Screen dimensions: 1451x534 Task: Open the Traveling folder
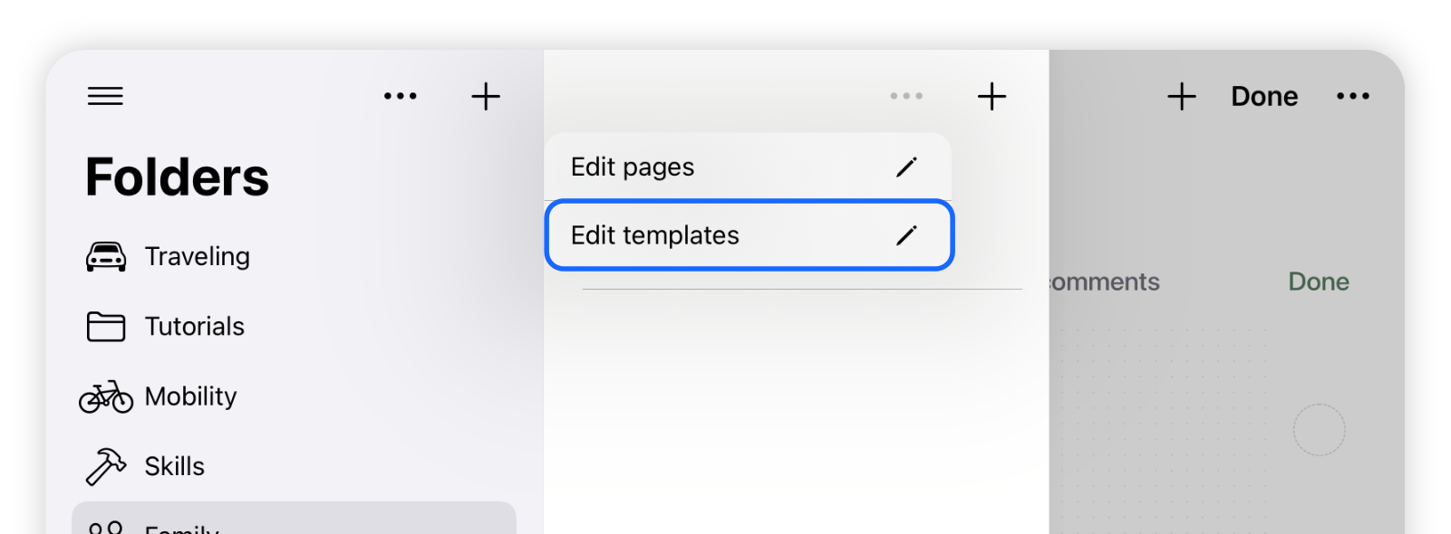coord(197,256)
